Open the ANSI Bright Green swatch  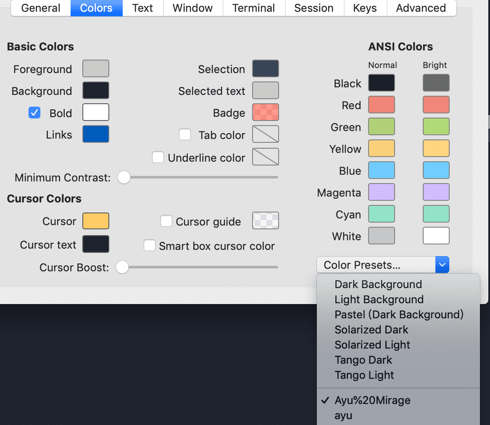tap(436, 126)
